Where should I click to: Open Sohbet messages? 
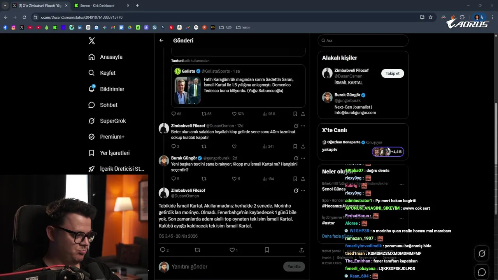point(103,105)
